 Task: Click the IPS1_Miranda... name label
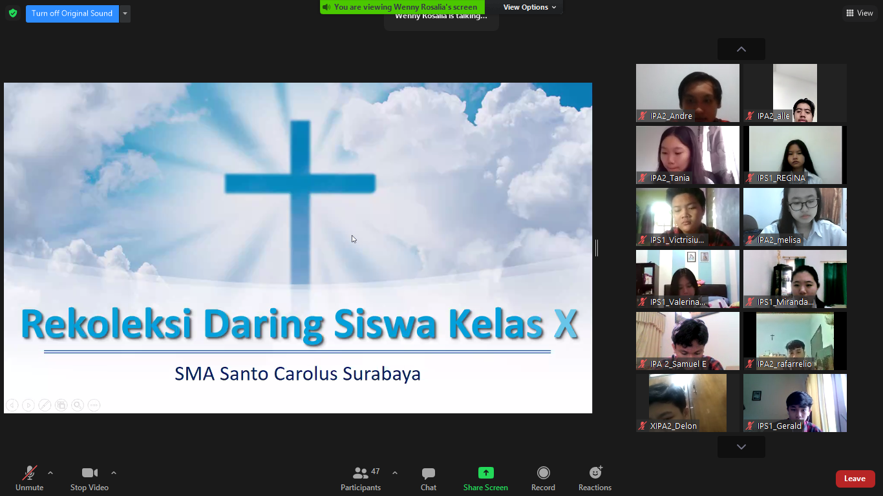(x=786, y=302)
